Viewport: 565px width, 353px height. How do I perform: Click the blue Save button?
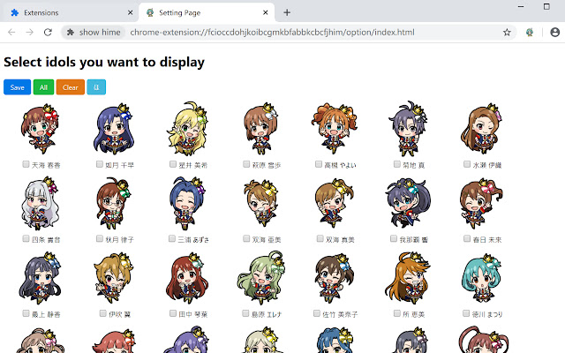point(17,87)
